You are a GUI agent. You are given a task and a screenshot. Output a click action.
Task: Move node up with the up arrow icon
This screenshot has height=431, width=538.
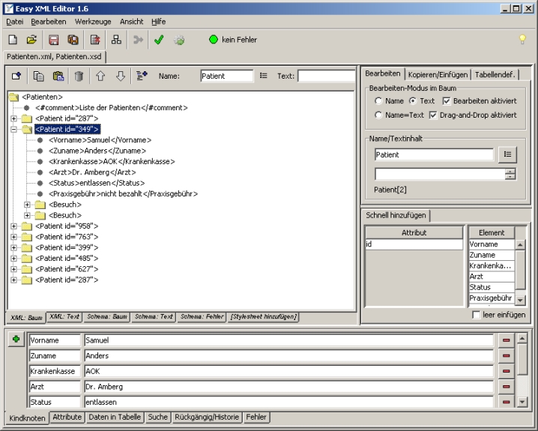(100, 76)
